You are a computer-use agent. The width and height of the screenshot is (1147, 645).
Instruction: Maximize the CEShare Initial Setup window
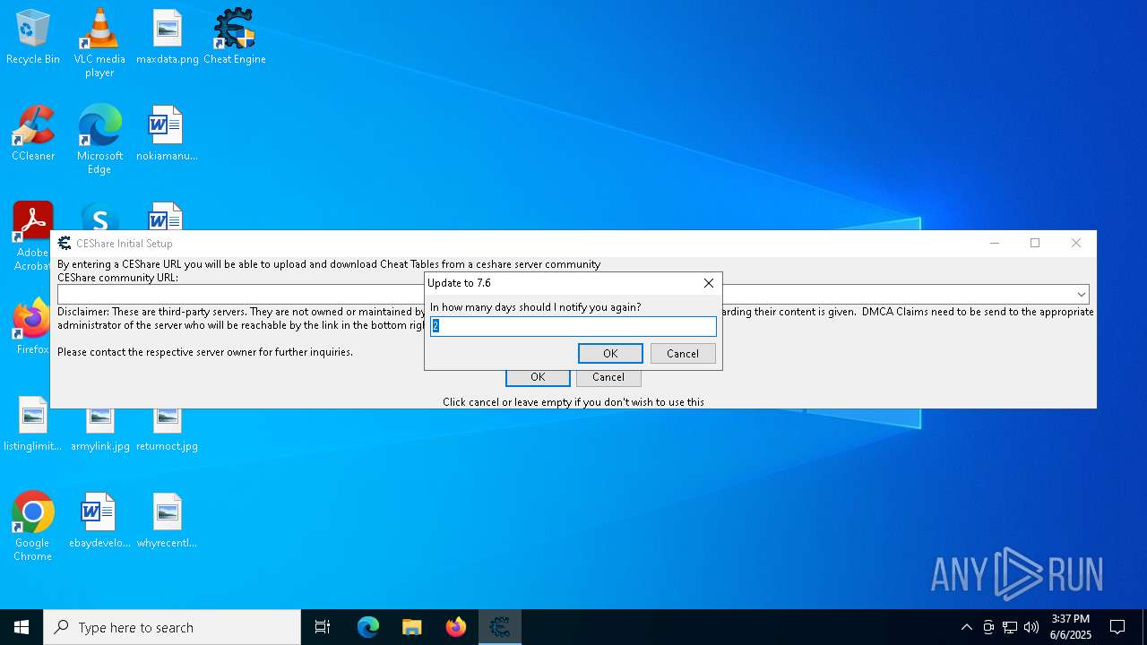[x=1035, y=243]
